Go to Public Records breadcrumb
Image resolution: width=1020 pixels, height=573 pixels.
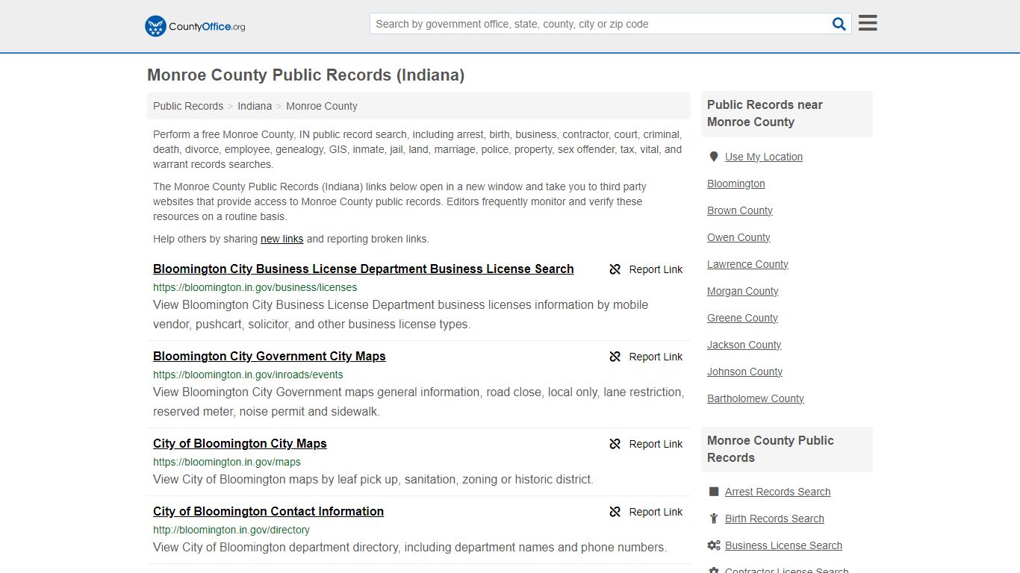(188, 106)
